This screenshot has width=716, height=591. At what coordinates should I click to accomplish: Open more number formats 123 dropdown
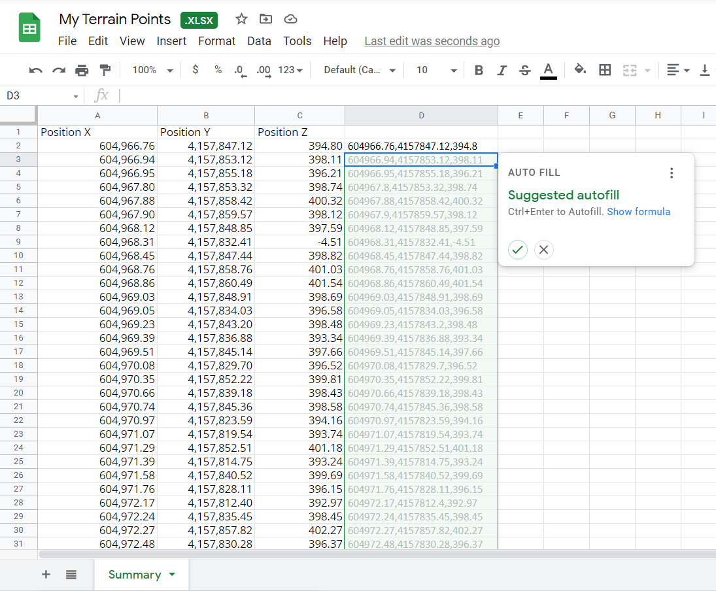290,71
